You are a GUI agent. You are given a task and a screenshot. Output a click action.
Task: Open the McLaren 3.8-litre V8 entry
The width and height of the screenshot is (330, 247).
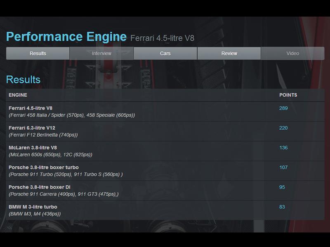pyautogui.click(x=33, y=148)
